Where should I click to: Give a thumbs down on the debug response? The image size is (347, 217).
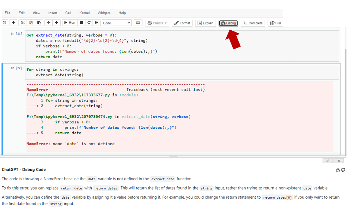(343, 170)
